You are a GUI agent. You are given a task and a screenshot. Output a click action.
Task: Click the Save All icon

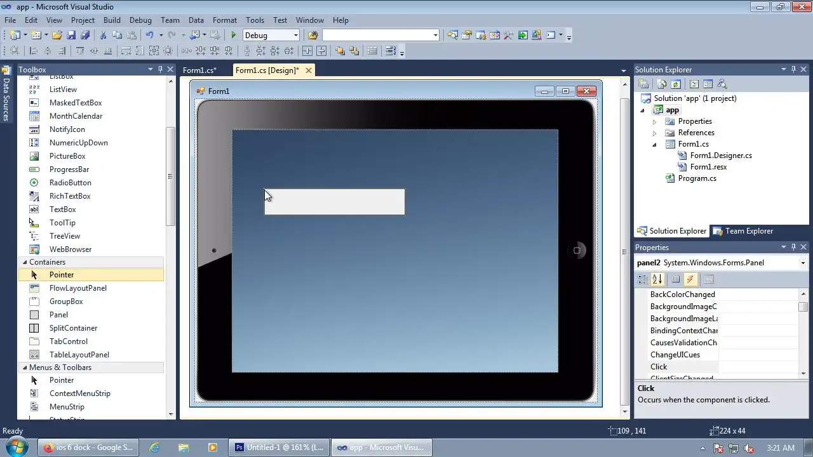coord(85,36)
